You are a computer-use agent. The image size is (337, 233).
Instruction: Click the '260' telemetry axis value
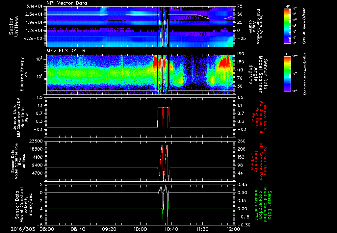click(241, 141)
